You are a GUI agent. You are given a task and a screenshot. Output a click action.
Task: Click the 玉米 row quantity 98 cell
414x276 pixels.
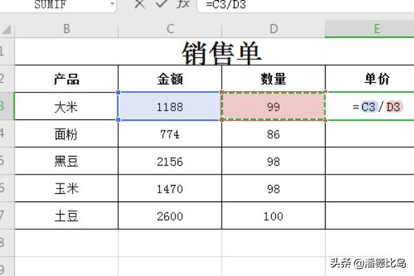274,188
